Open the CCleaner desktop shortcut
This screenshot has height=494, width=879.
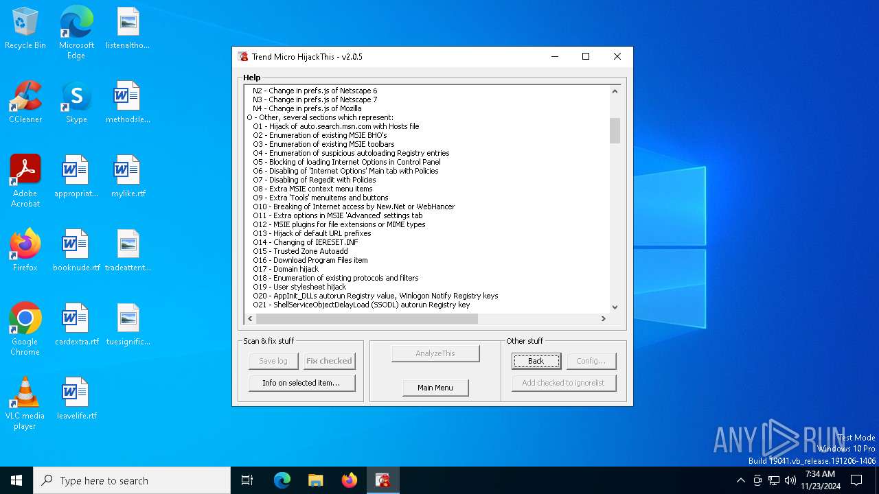click(25, 103)
